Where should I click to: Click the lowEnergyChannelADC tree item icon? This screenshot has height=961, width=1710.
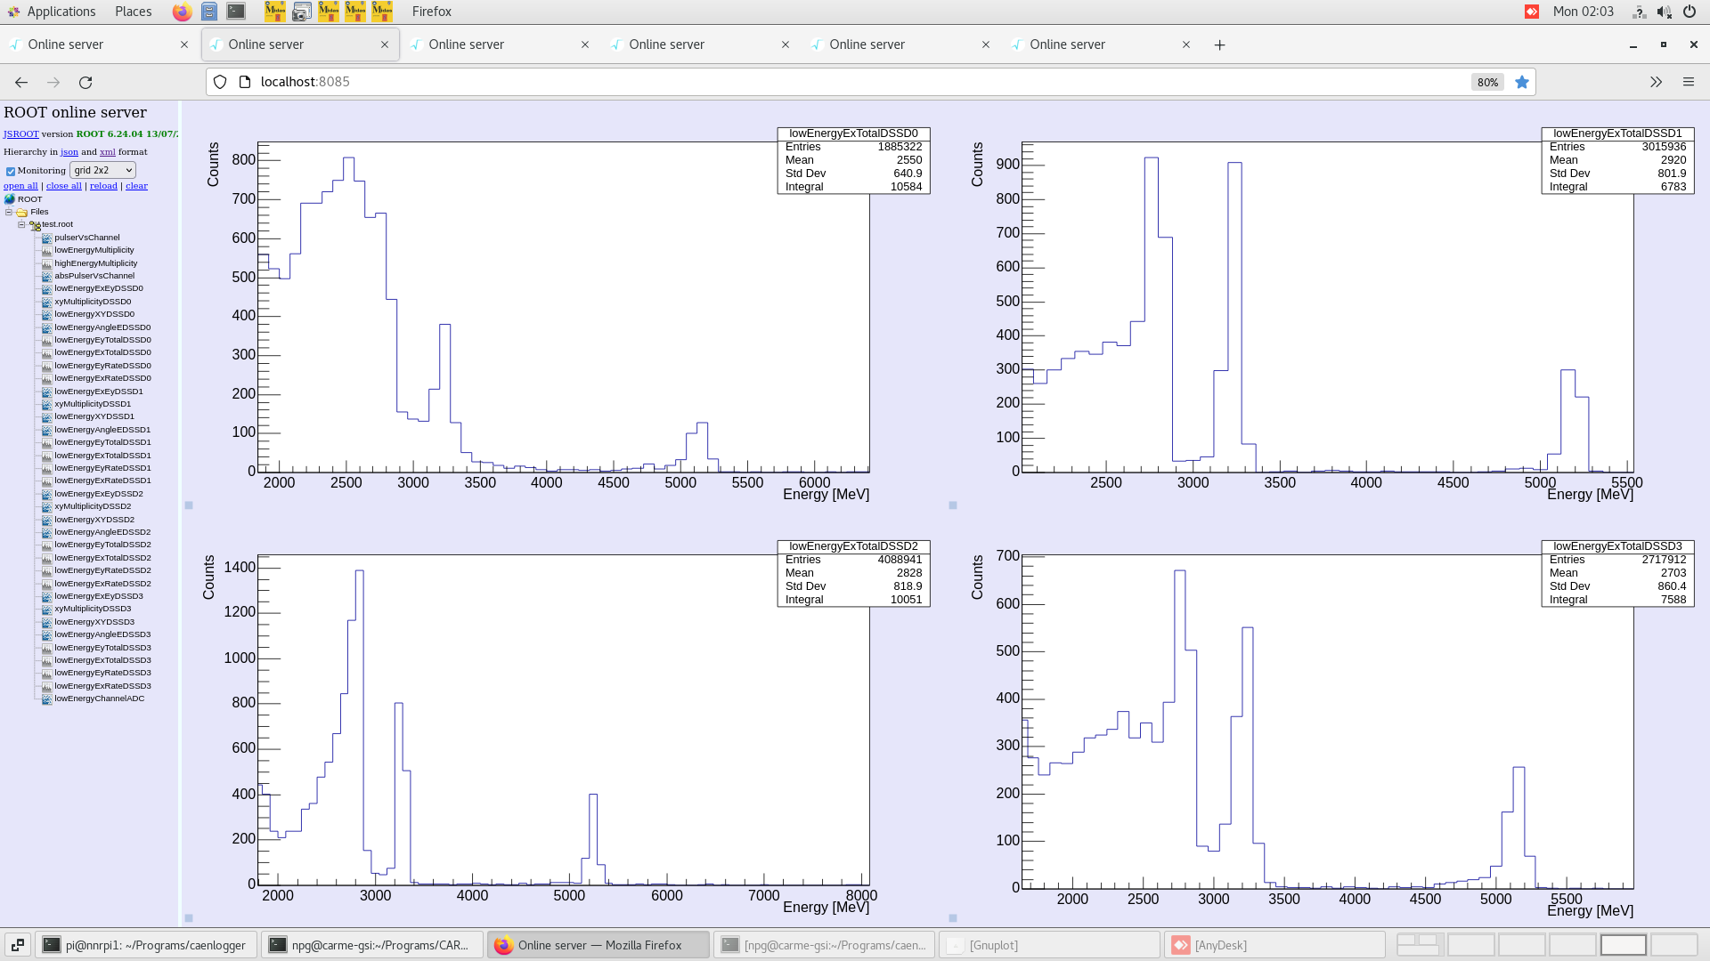click(x=46, y=699)
